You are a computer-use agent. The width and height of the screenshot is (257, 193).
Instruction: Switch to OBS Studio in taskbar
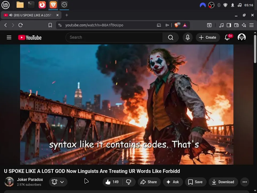(x=64, y=5)
